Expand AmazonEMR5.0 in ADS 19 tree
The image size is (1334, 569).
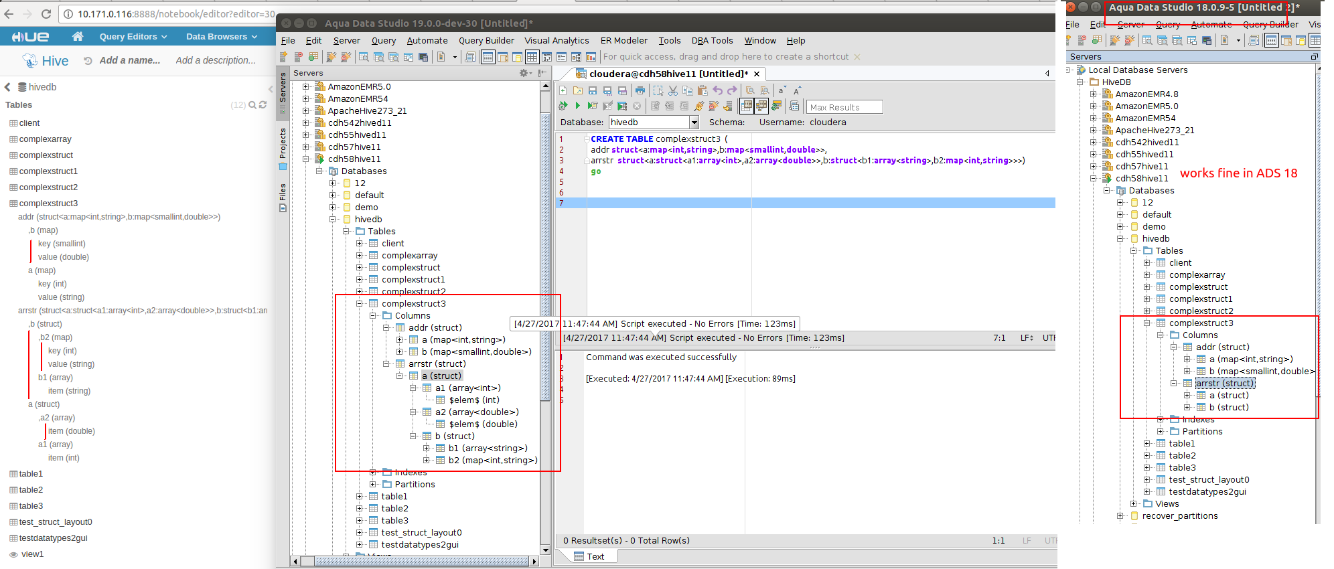pyautogui.click(x=305, y=86)
